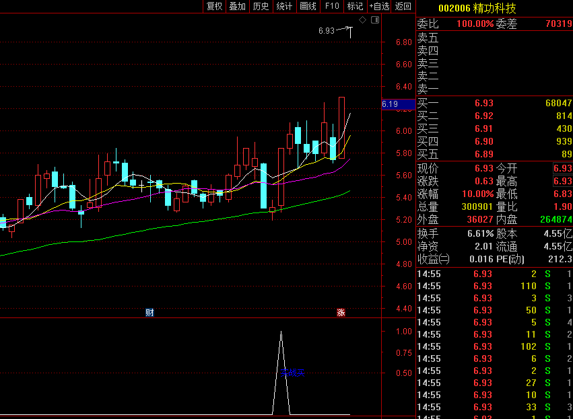Image resolution: width=573 pixels, height=419 pixels.
Task: Add stock via +自选 button
Action: tap(379, 6)
